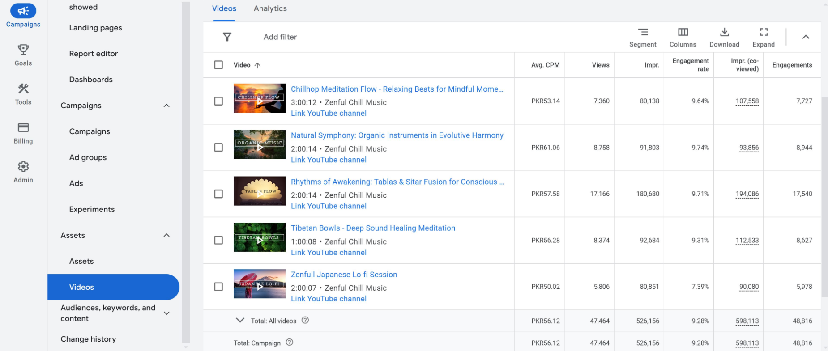828x351 pixels.
Task: Open Zenfull Japanese Lo-fi Session video link
Action: pyautogui.click(x=344, y=275)
